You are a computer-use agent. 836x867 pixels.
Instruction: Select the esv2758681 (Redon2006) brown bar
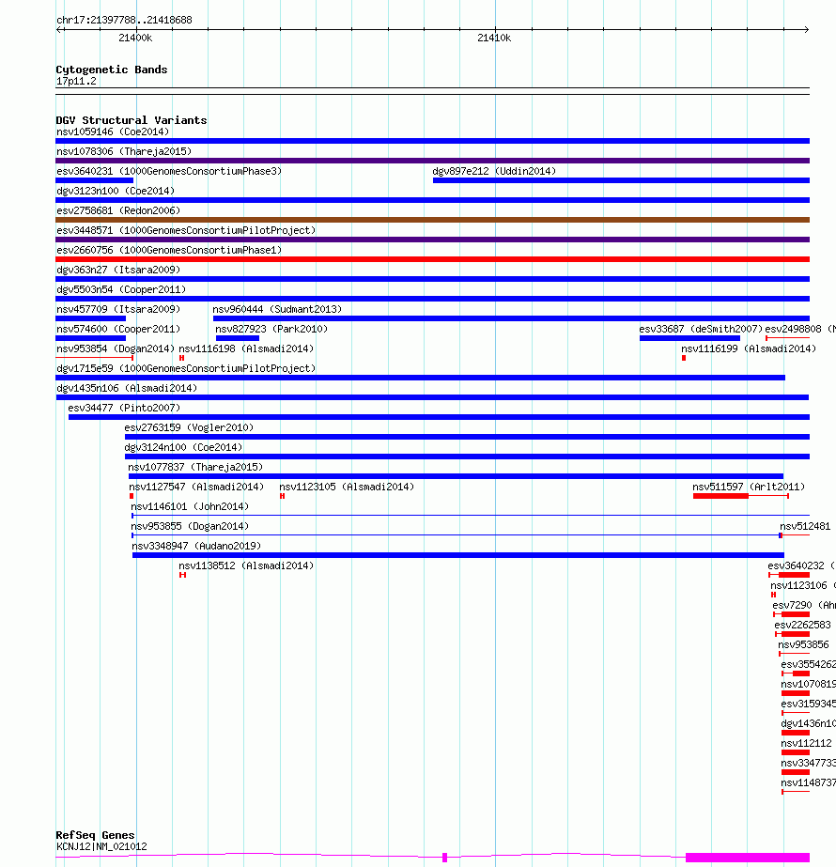point(432,220)
